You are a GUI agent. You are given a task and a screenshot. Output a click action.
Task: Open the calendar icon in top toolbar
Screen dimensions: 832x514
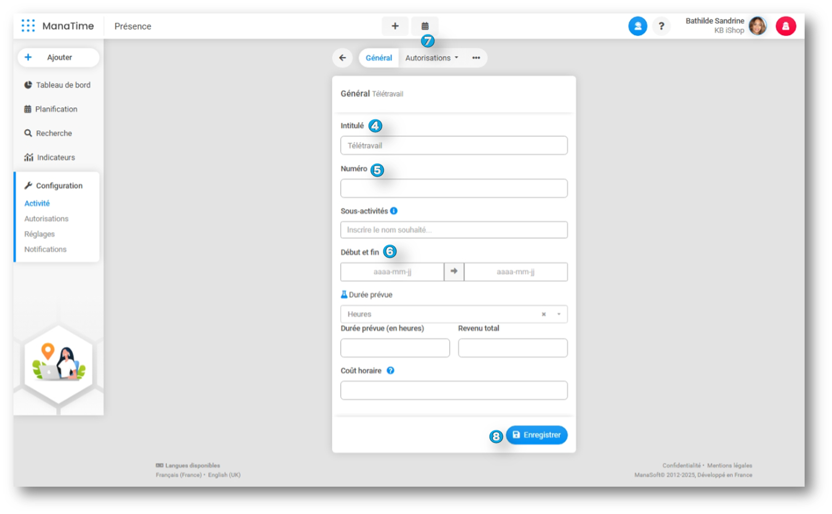[425, 26]
